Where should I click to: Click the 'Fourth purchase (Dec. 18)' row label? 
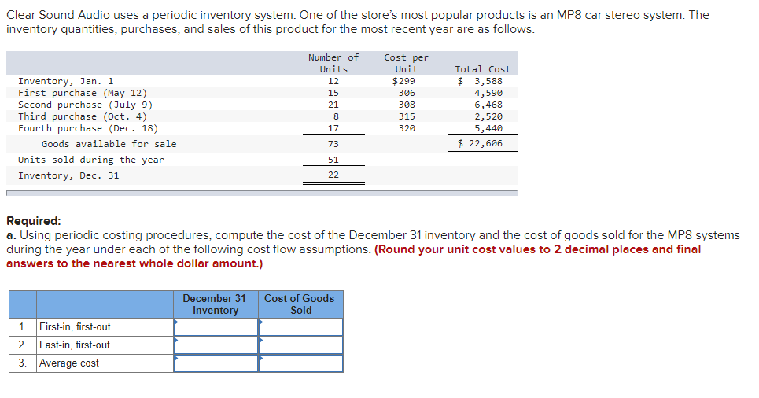click(x=88, y=128)
